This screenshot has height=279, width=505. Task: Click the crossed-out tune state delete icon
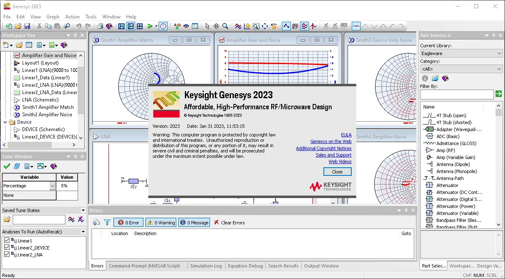[81, 219]
